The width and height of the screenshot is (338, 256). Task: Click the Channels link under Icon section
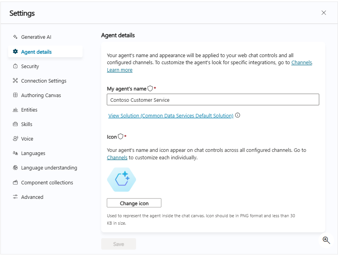[117, 158]
